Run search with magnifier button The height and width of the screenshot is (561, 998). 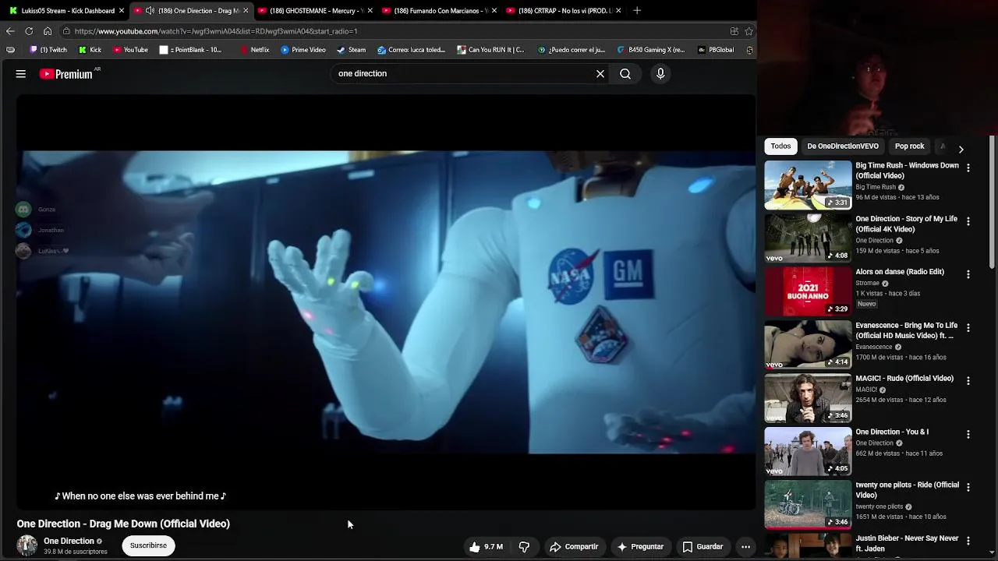tap(625, 74)
